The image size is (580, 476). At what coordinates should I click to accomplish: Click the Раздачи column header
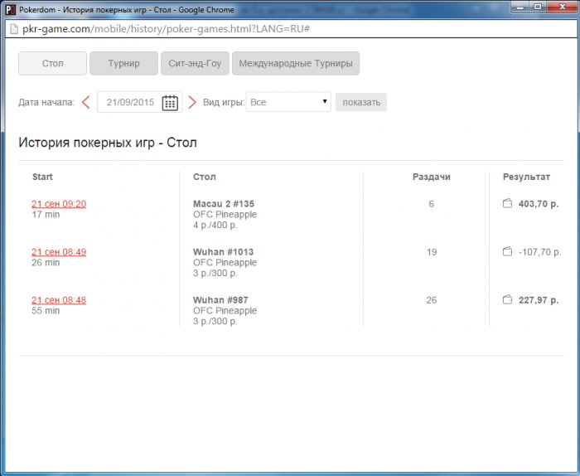coord(432,177)
